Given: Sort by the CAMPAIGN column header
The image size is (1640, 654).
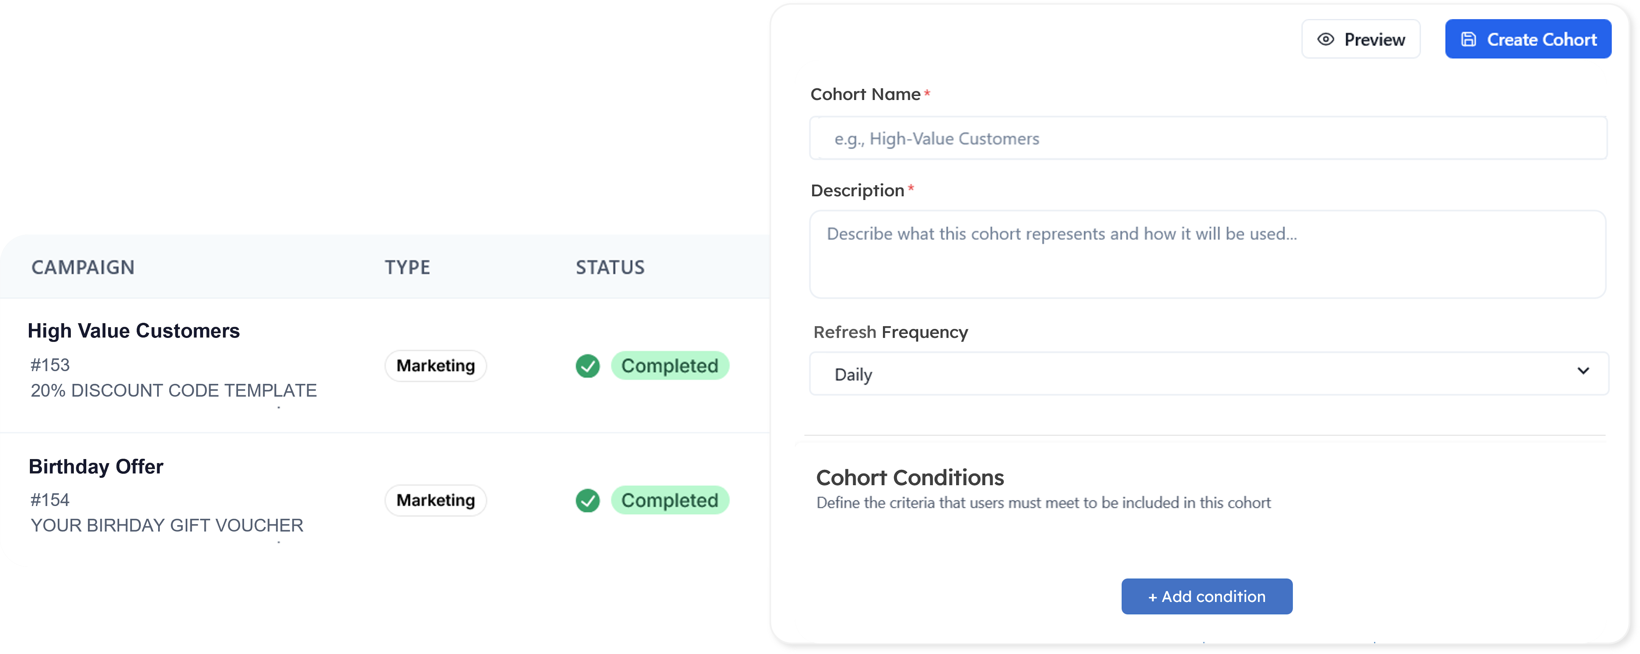Looking at the screenshot, I should [x=83, y=267].
